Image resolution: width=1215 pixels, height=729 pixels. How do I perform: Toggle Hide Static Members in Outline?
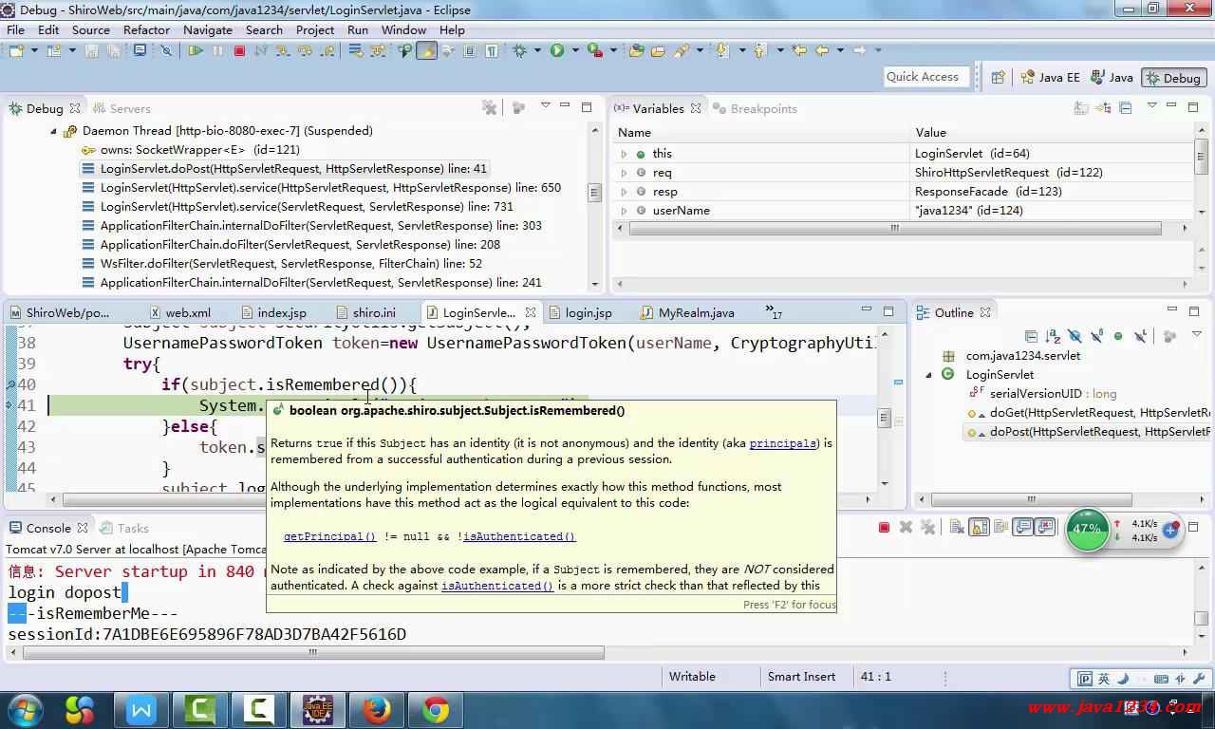[x=1096, y=336]
